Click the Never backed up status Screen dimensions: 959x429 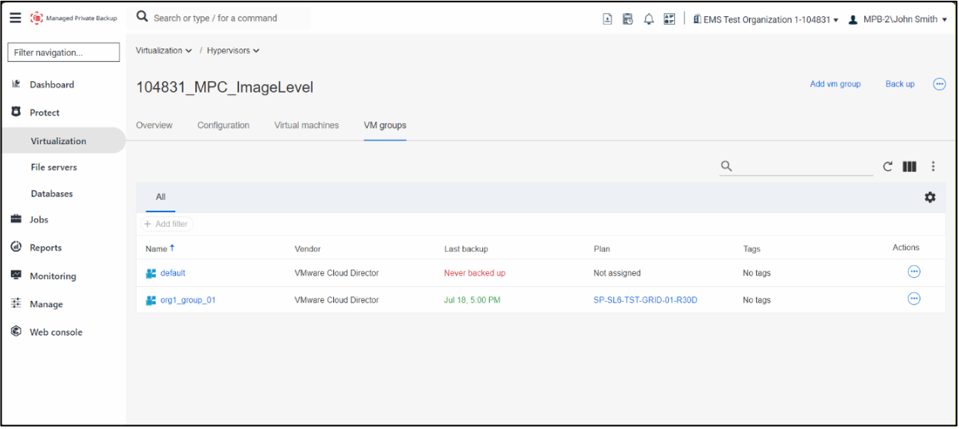(474, 273)
